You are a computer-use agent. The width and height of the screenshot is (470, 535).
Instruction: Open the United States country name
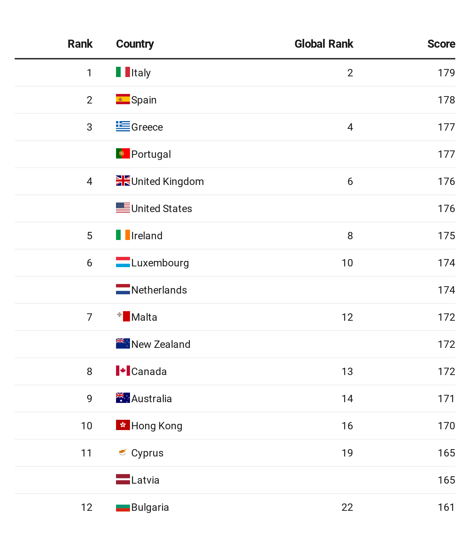[x=162, y=208]
